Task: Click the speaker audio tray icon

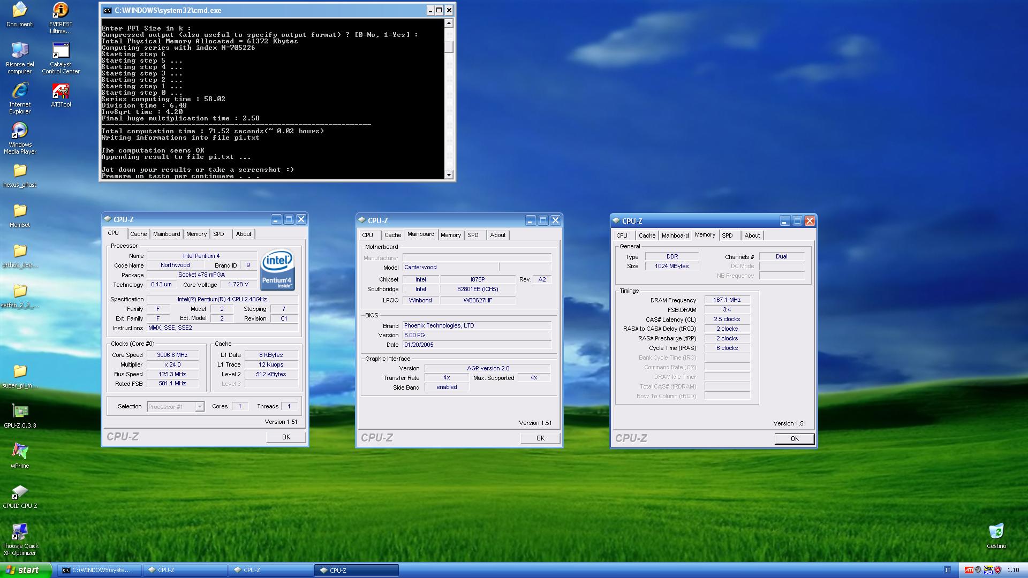Action: pyautogui.click(x=978, y=570)
